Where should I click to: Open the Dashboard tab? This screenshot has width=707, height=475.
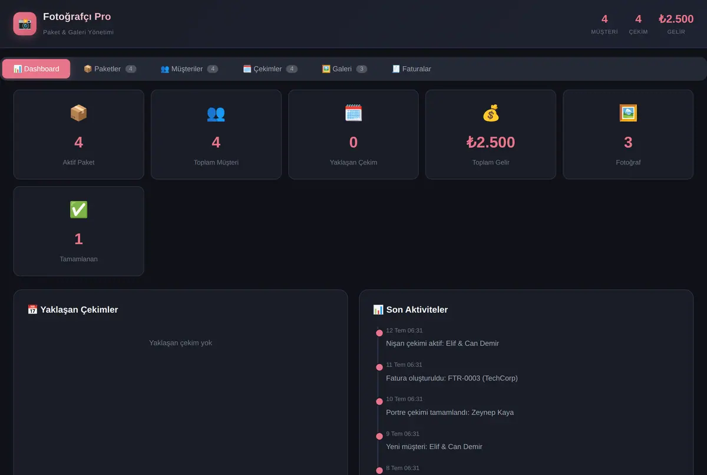coord(36,69)
